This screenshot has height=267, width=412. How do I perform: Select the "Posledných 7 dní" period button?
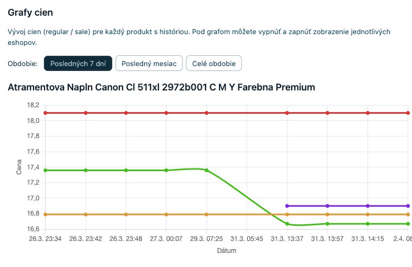click(x=78, y=63)
